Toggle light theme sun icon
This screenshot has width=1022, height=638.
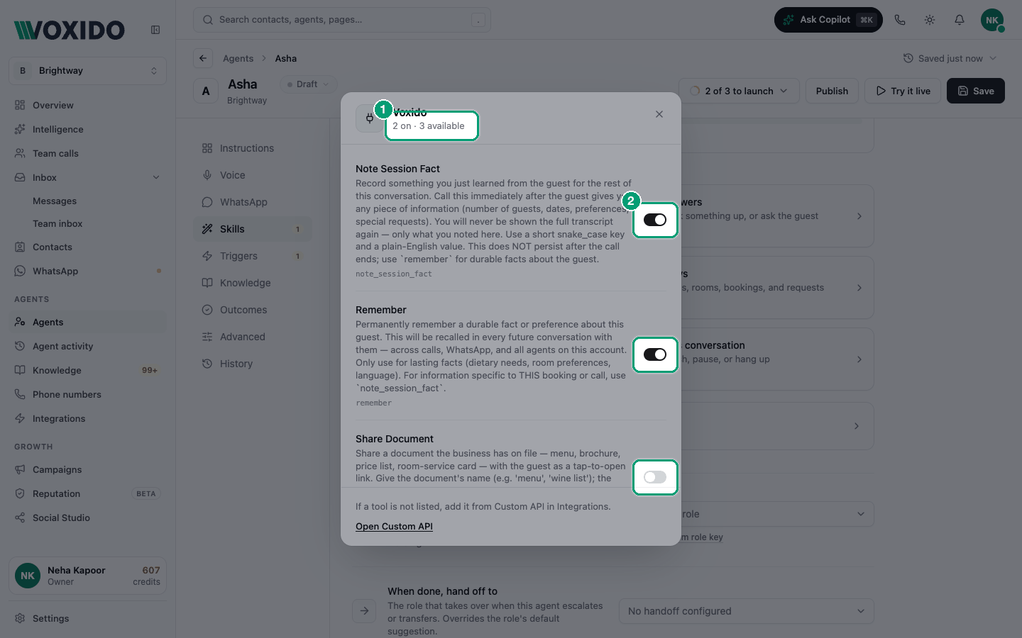tap(930, 20)
